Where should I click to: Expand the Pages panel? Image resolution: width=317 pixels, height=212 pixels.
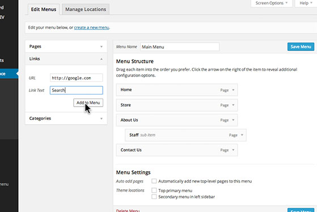click(66, 46)
